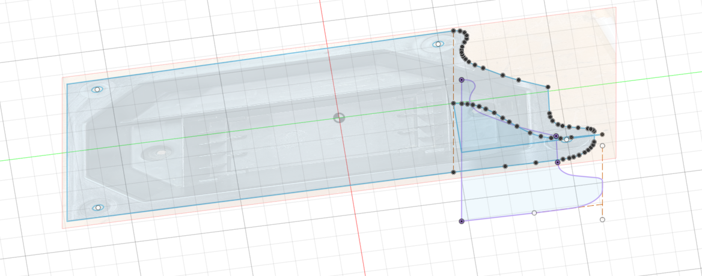The image size is (702, 276).
Task: Select the black point at the right tab's tip
Action: (x=602, y=134)
